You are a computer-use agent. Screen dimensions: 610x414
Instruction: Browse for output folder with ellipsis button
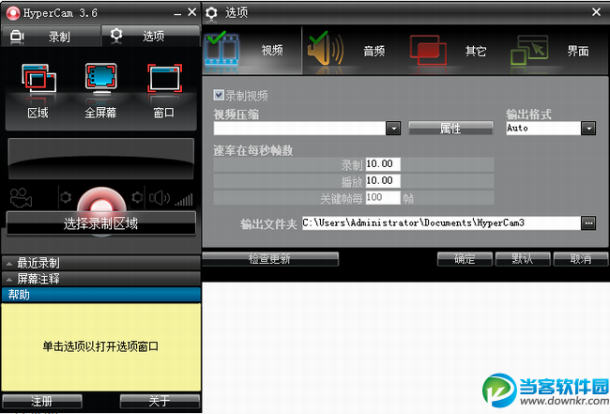point(588,222)
